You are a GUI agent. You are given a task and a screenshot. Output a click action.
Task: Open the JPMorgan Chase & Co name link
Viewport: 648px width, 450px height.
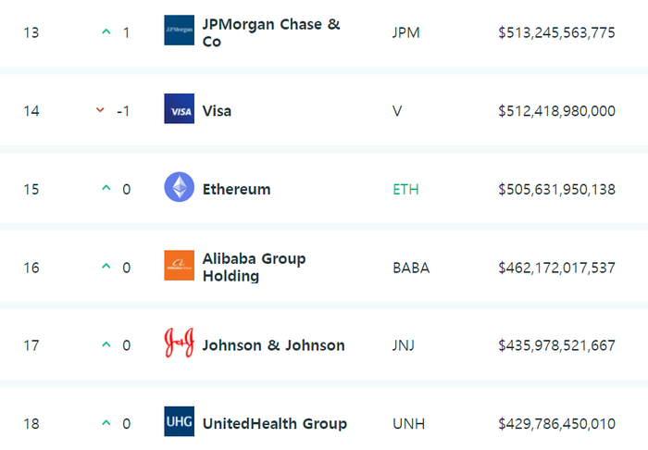click(x=271, y=32)
